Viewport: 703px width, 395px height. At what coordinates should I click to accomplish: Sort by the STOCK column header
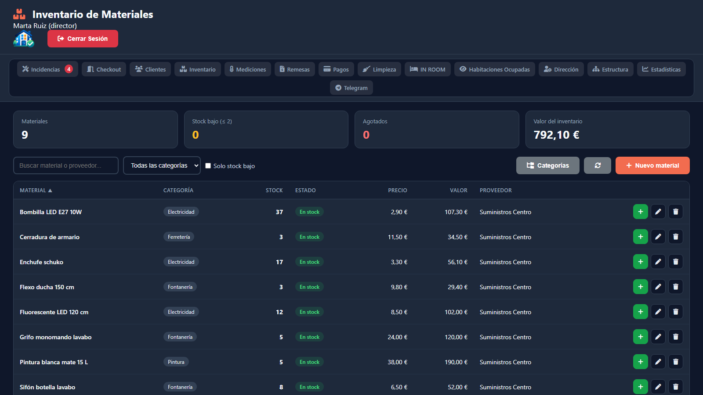click(274, 190)
